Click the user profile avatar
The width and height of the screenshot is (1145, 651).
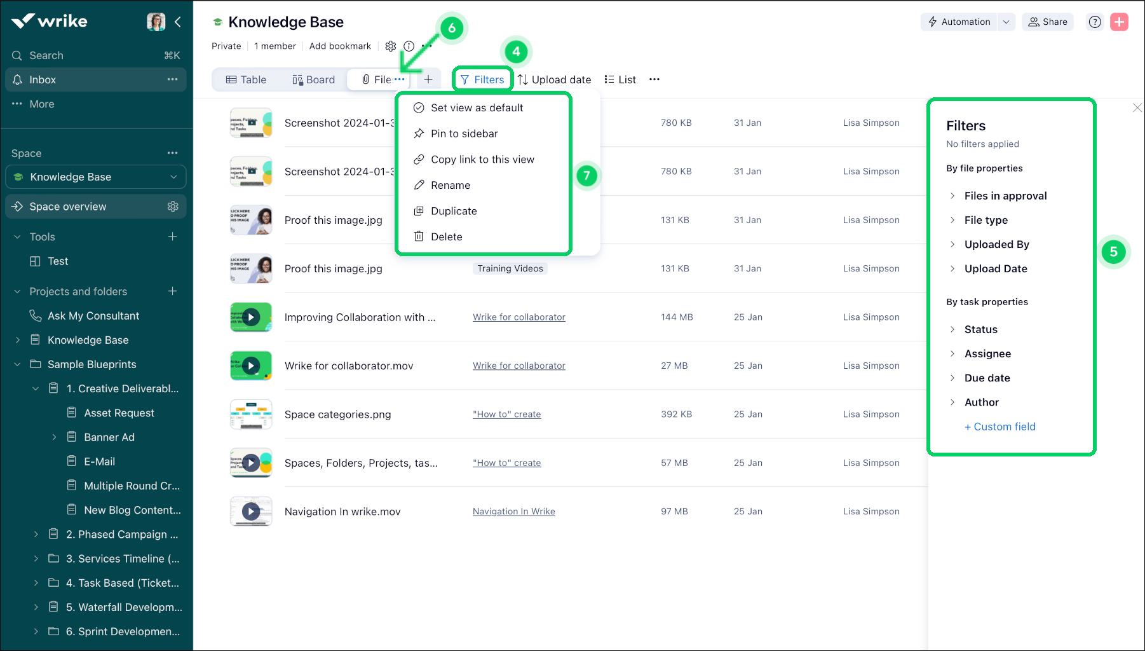[x=155, y=21]
